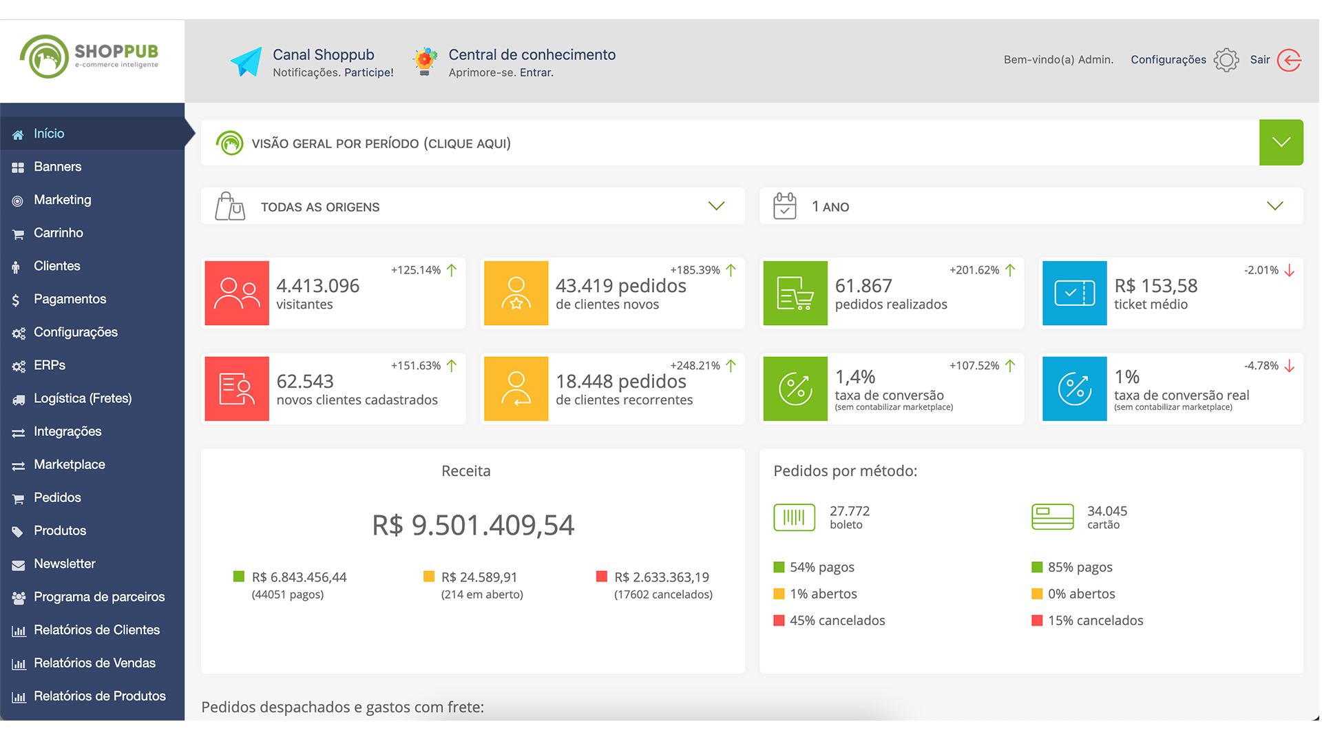Click the Início home icon
Viewport: 1322px width, 744px height.
pyautogui.click(x=18, y=134)
